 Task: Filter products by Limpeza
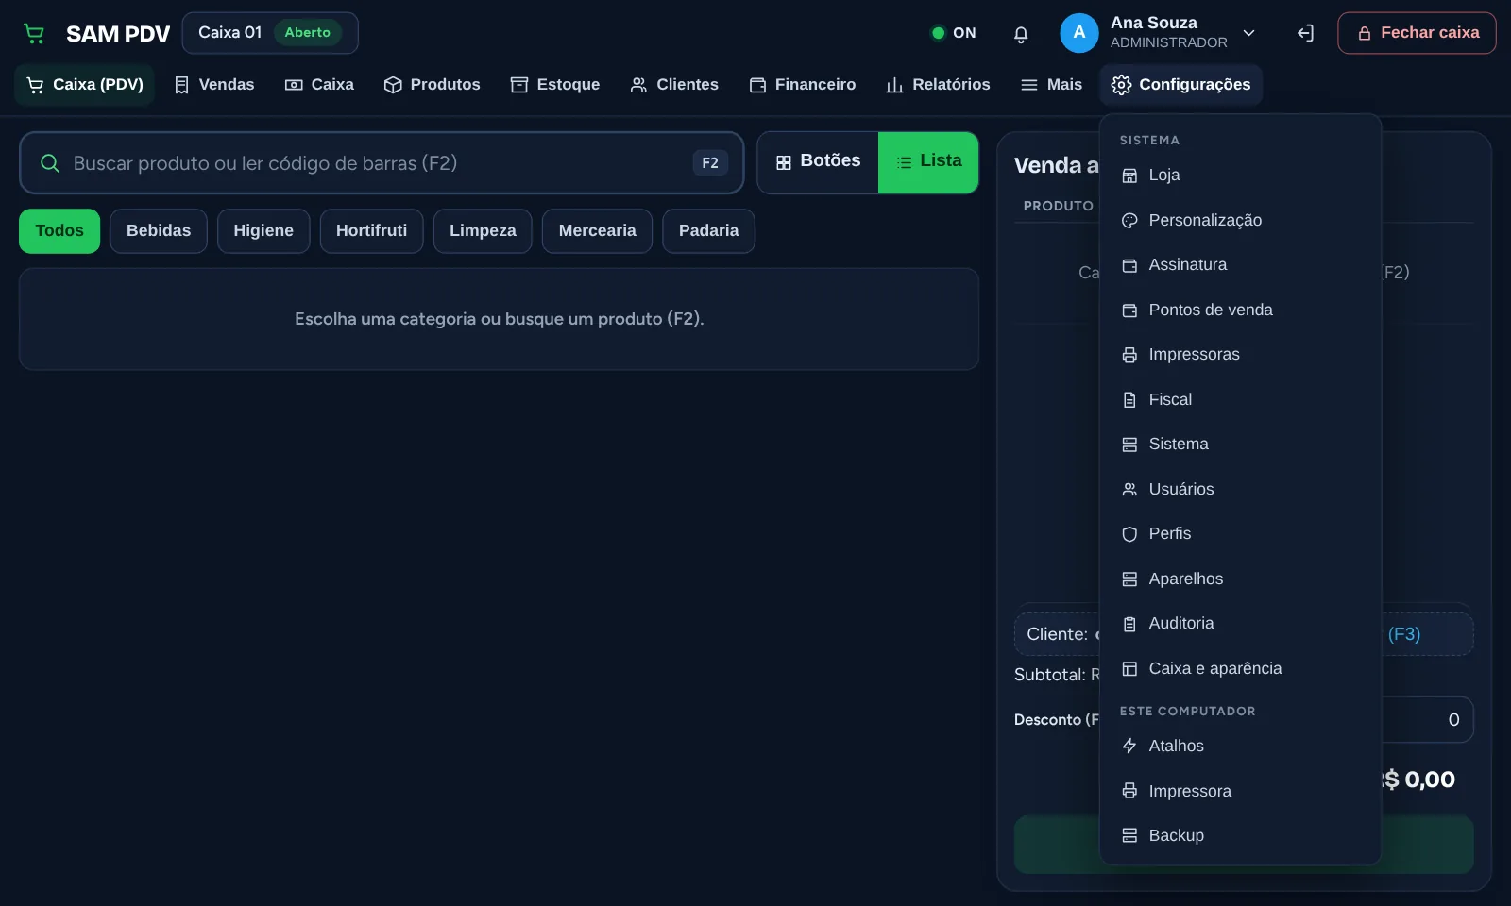click(x=483, y=231)
